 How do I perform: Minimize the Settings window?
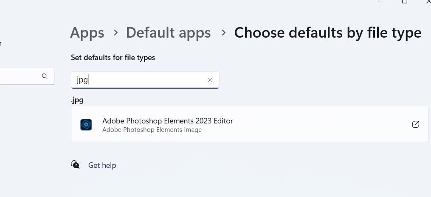pyautogui.click(x=380, y=1)
